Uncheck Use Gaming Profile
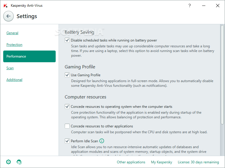 point(67,75)
